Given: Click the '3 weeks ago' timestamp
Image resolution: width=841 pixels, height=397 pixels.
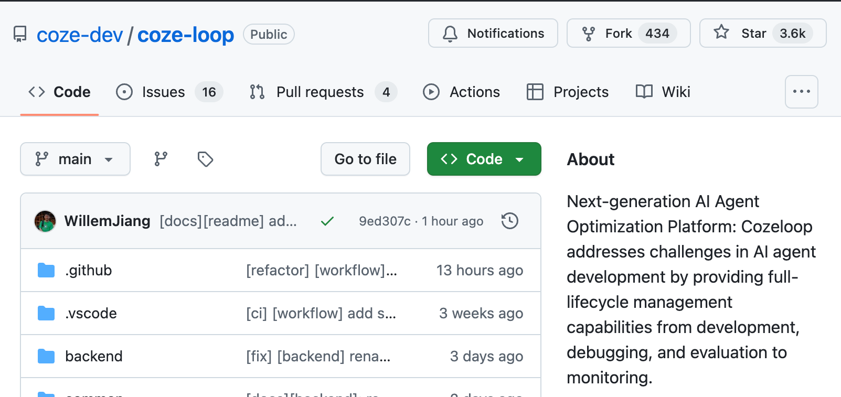Looking at the screenshot, I should coord(481,313).
